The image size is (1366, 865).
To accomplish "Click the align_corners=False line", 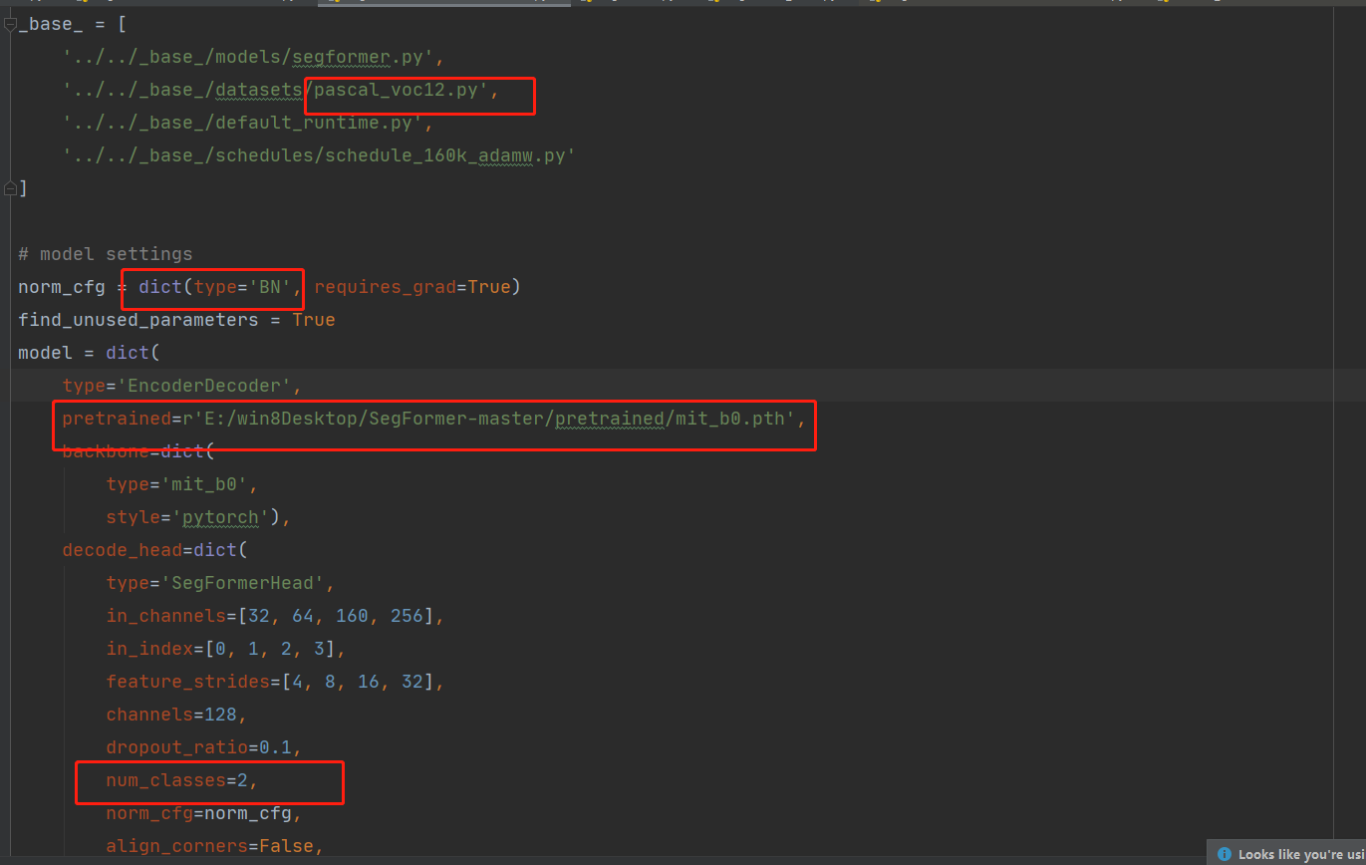I will tap(215, 846).
